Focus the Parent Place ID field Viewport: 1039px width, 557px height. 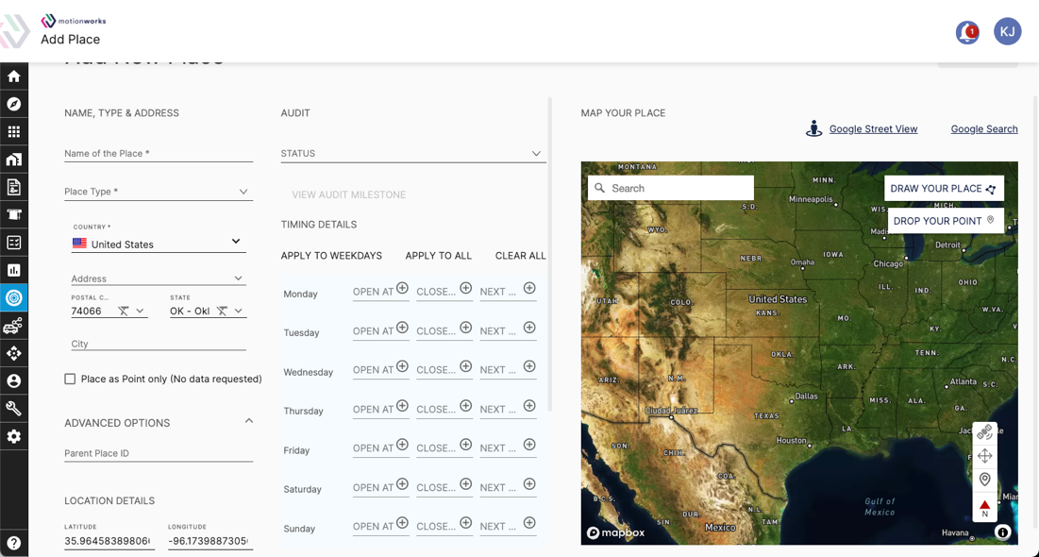click(x=159, y=453)
